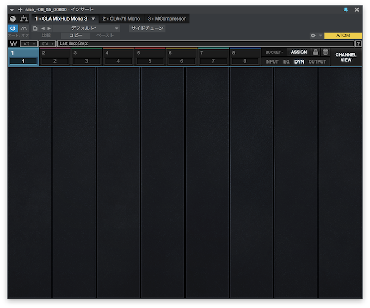Click the オート:オフ automation label

18,36
